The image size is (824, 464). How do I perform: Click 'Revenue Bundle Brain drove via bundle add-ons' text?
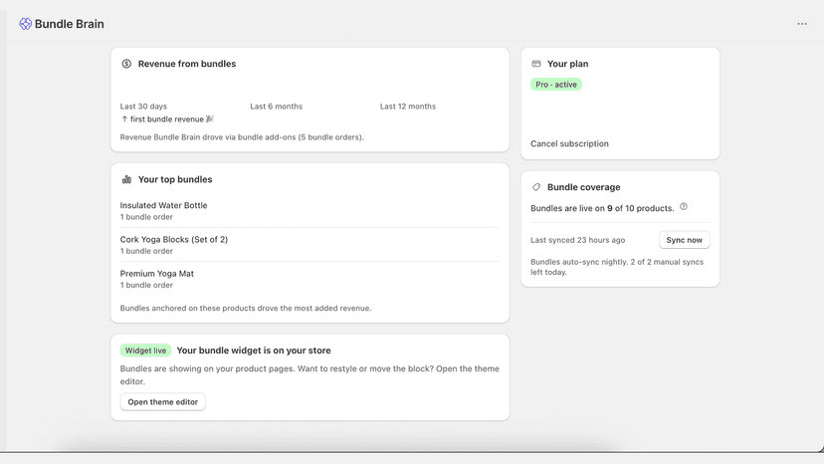(242, 137)
